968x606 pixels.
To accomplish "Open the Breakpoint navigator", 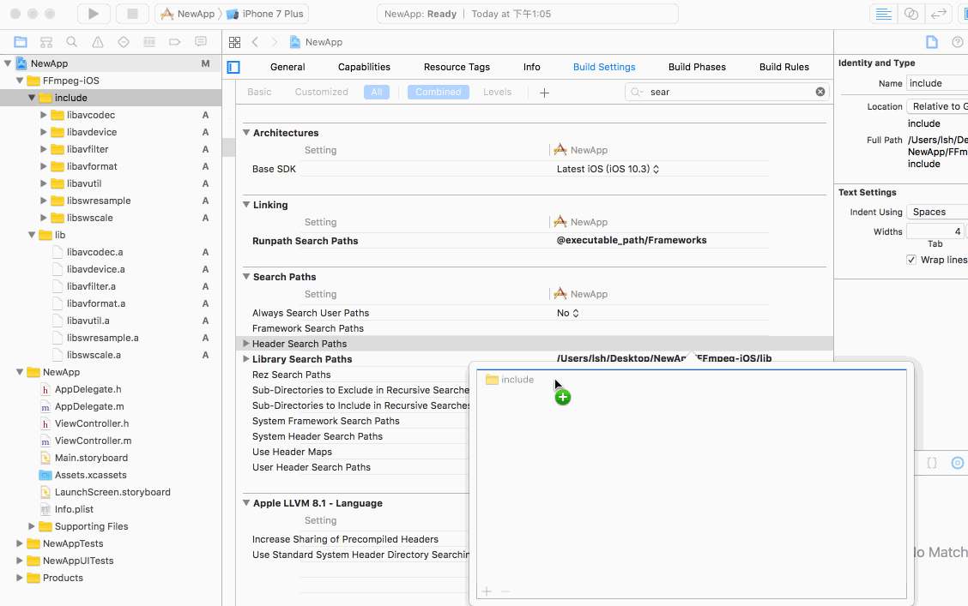I will pyautogui.click(x=175, y=42).
